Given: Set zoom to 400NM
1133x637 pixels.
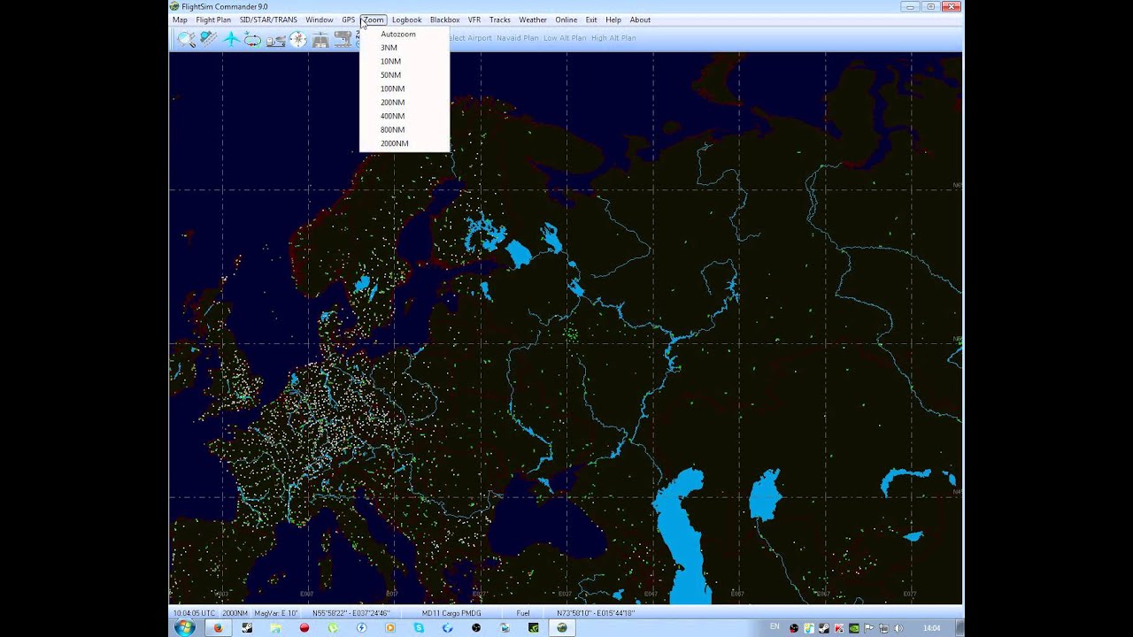Looking at the screenshot, I should coord(405,116).
